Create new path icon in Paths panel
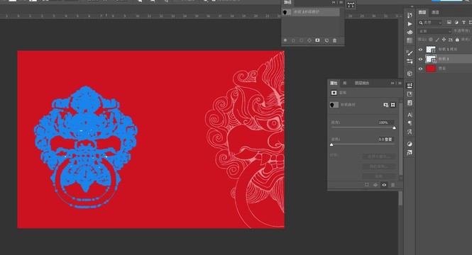The height and width of the screenshot is (255, 472). pos(326,40)
